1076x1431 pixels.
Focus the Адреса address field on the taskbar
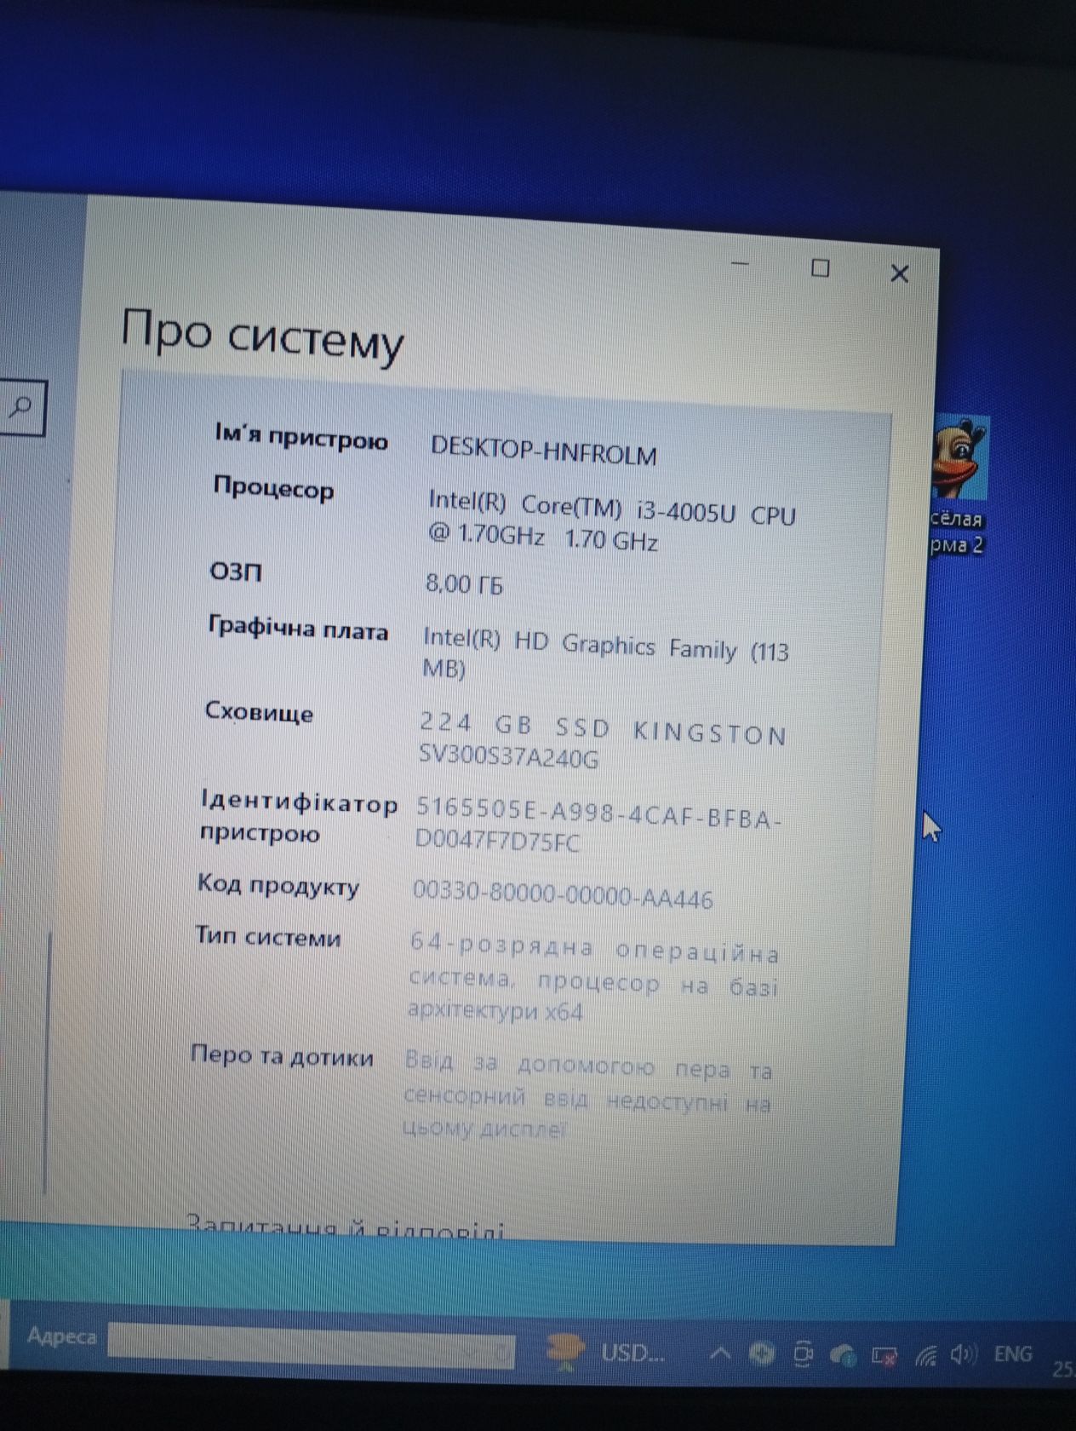311,1345
